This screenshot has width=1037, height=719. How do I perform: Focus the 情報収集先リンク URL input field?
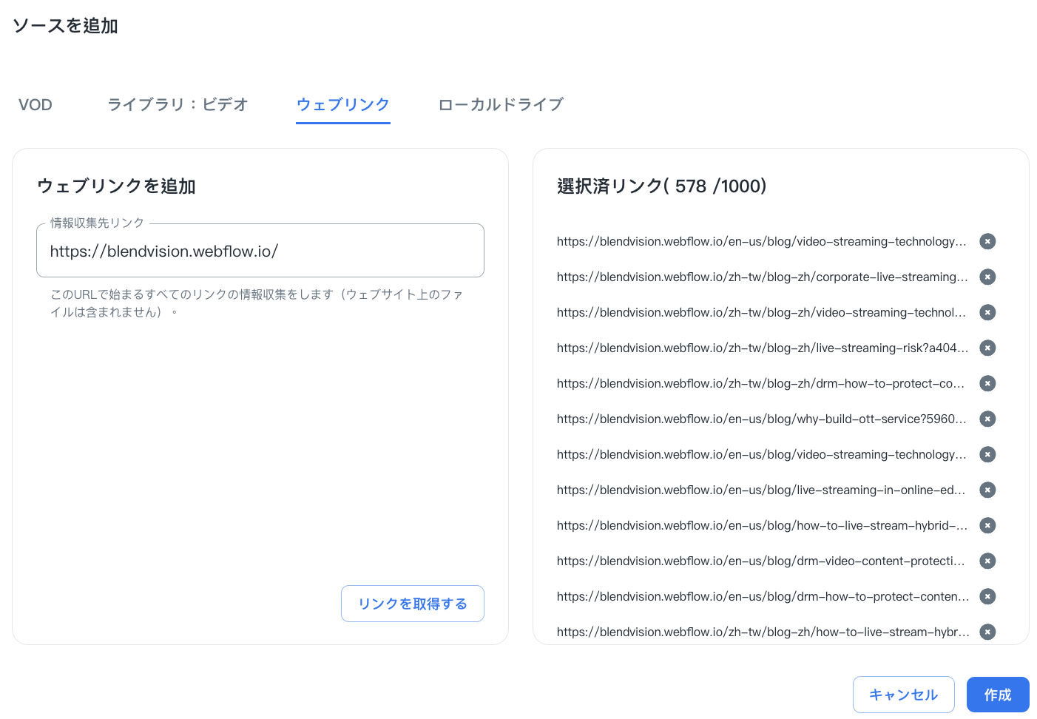click(260, 252)
